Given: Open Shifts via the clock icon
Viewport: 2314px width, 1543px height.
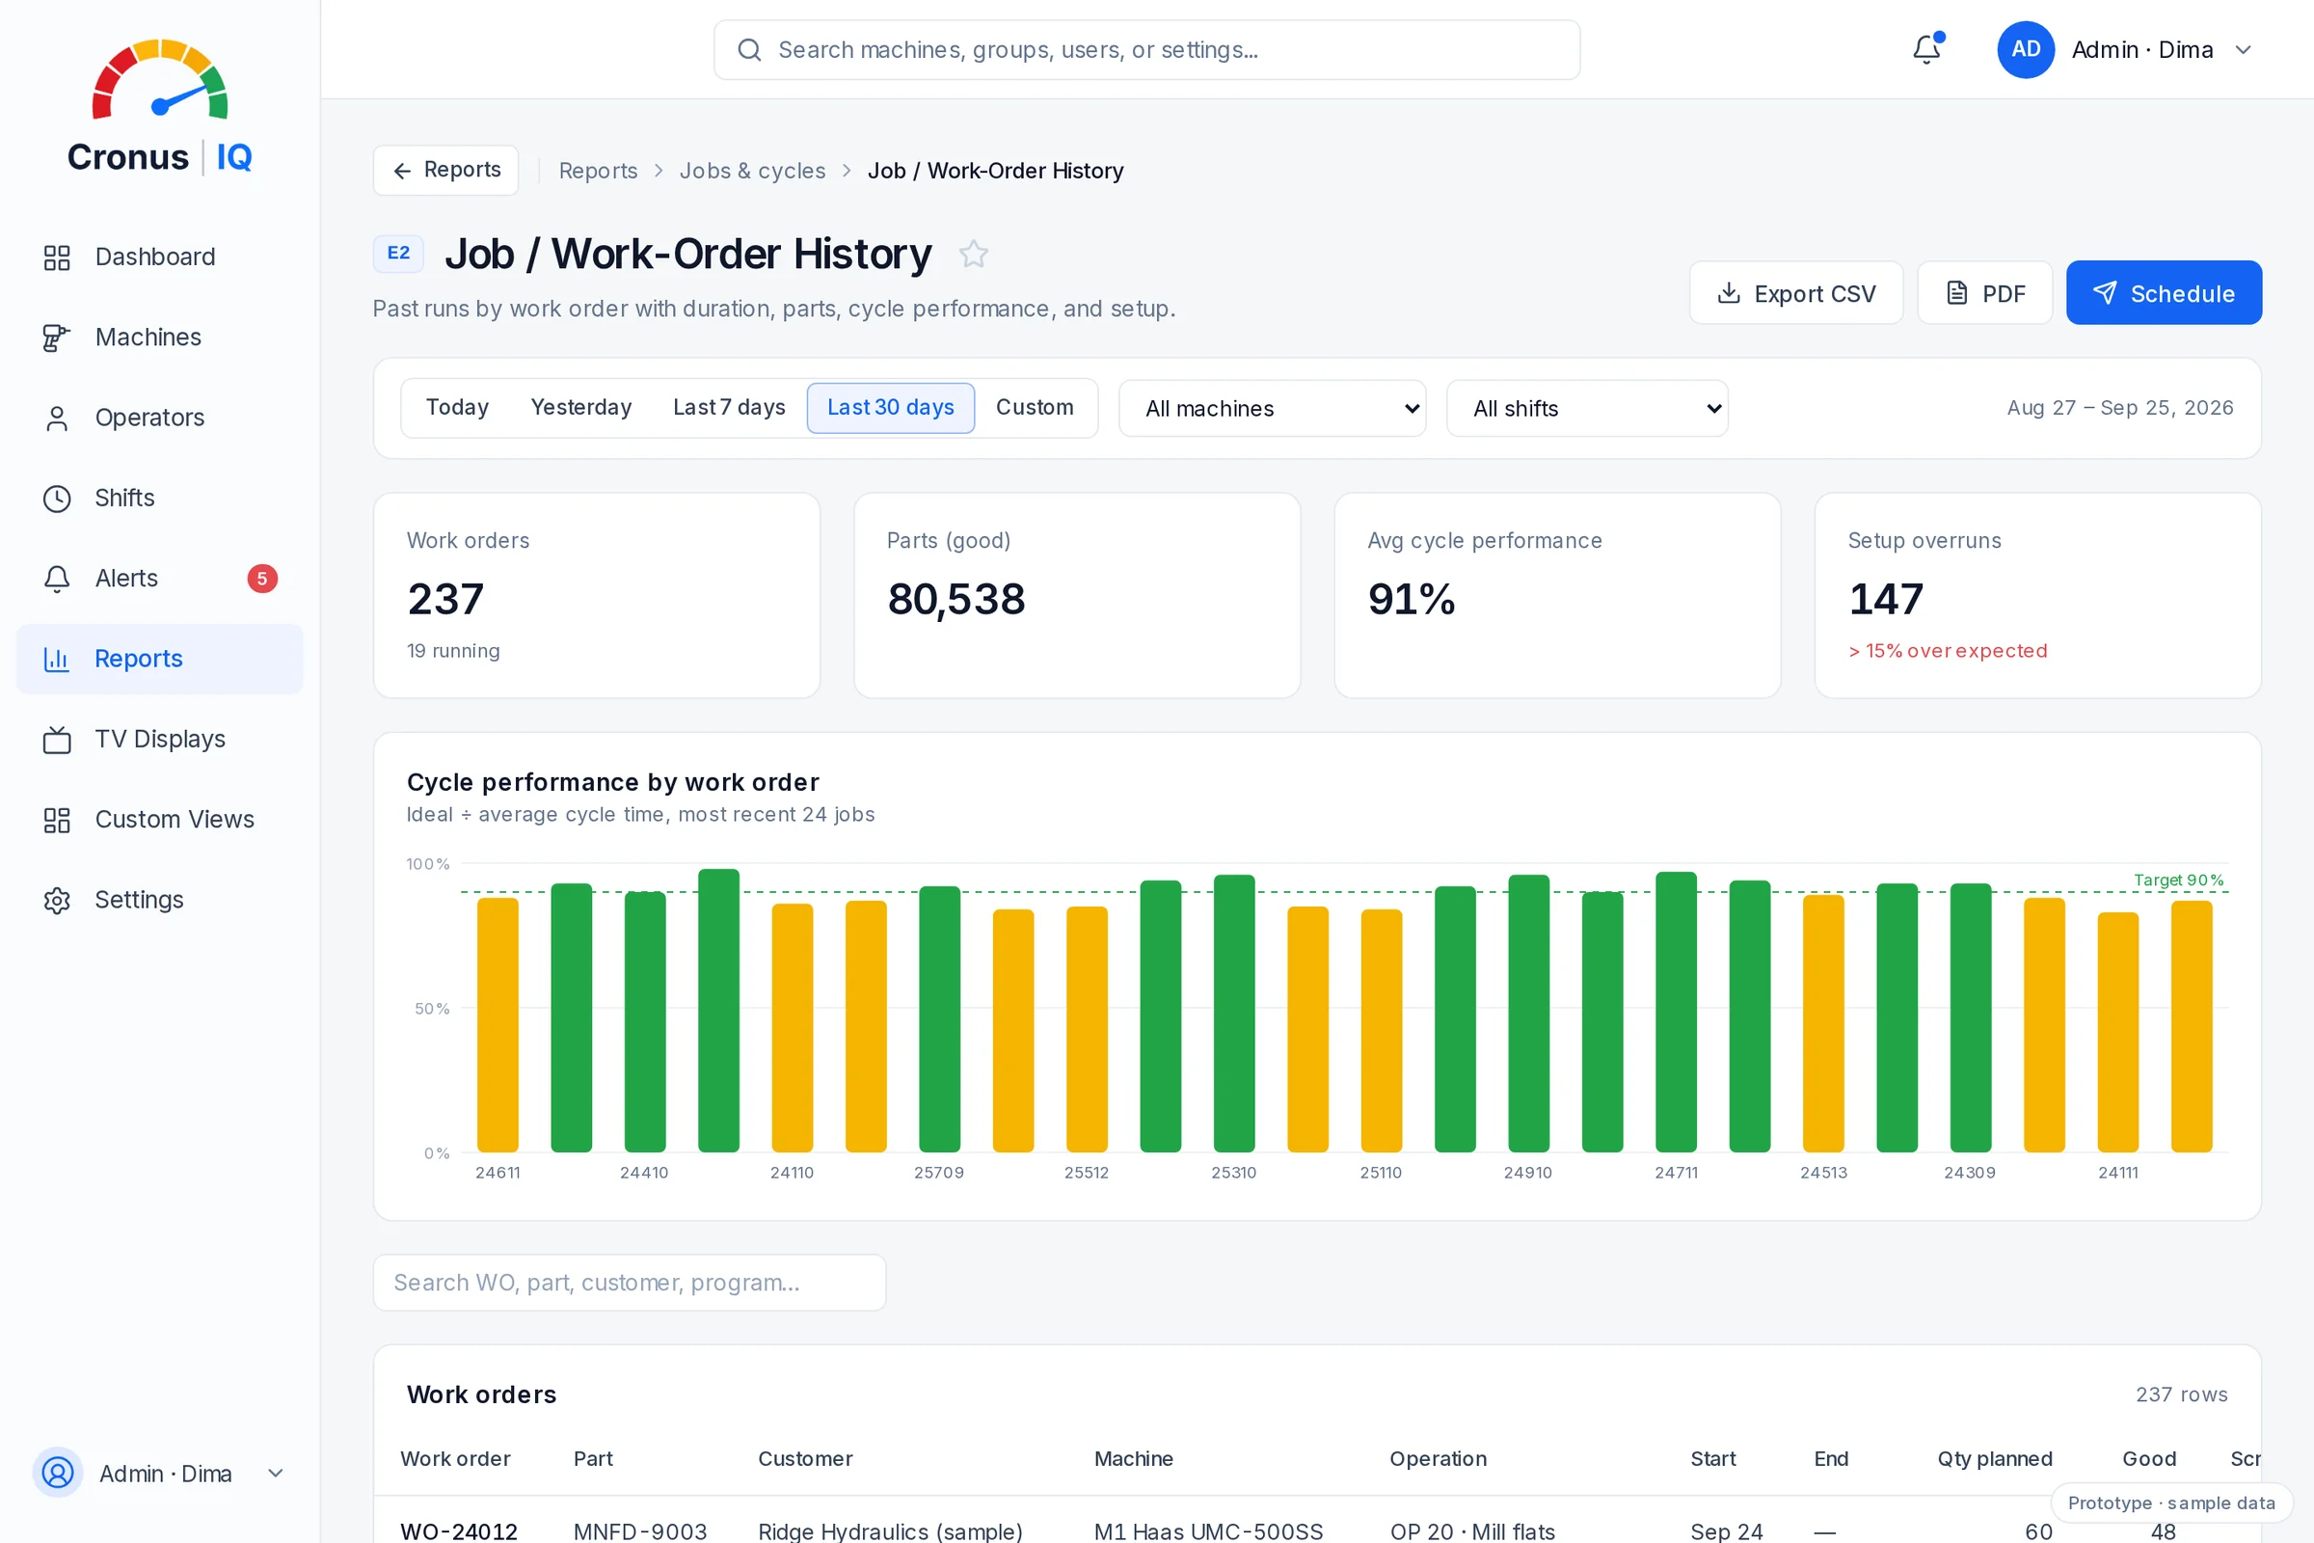Looking at the screenshot, I should pyautogui.click(x=57, y=498).
